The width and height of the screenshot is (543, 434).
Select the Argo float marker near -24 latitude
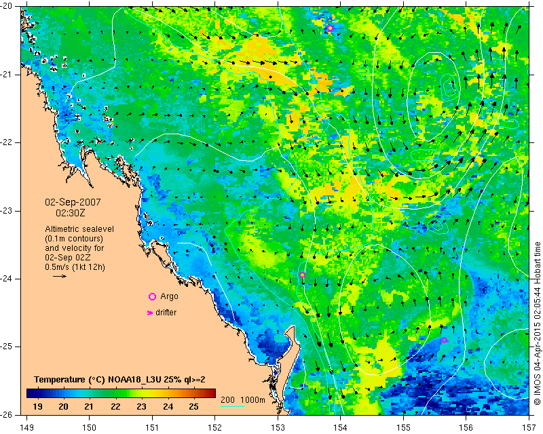pyautogui.click(x=302, y=275)
